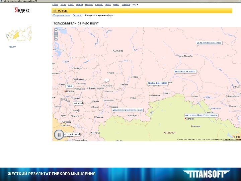This screenshot has height=181, width=241.
Task: Click the Воронеж city label
Action: [x=76, y=116]
